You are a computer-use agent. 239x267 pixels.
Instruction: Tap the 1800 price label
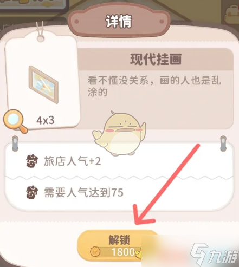123,252
